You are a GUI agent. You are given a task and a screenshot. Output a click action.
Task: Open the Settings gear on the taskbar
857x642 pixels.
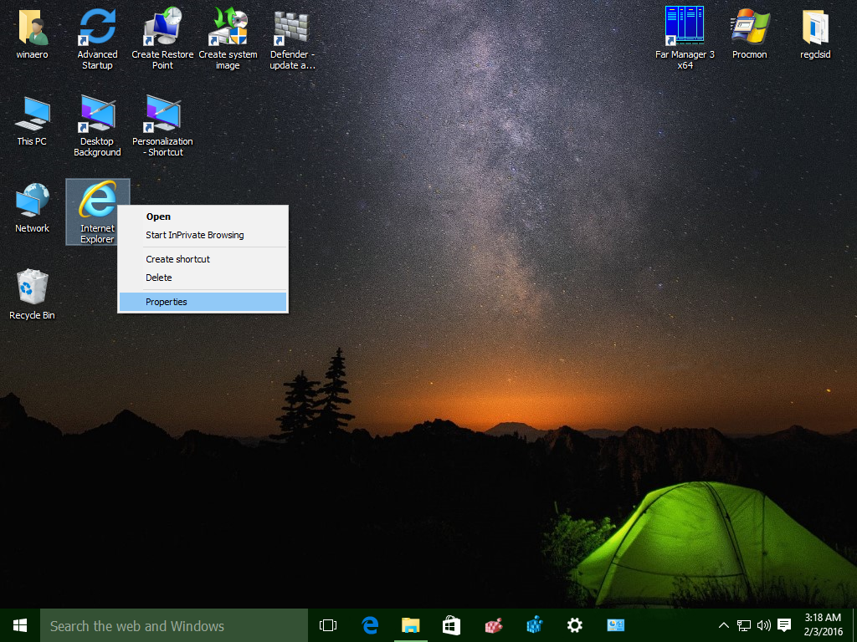[574, 624]
